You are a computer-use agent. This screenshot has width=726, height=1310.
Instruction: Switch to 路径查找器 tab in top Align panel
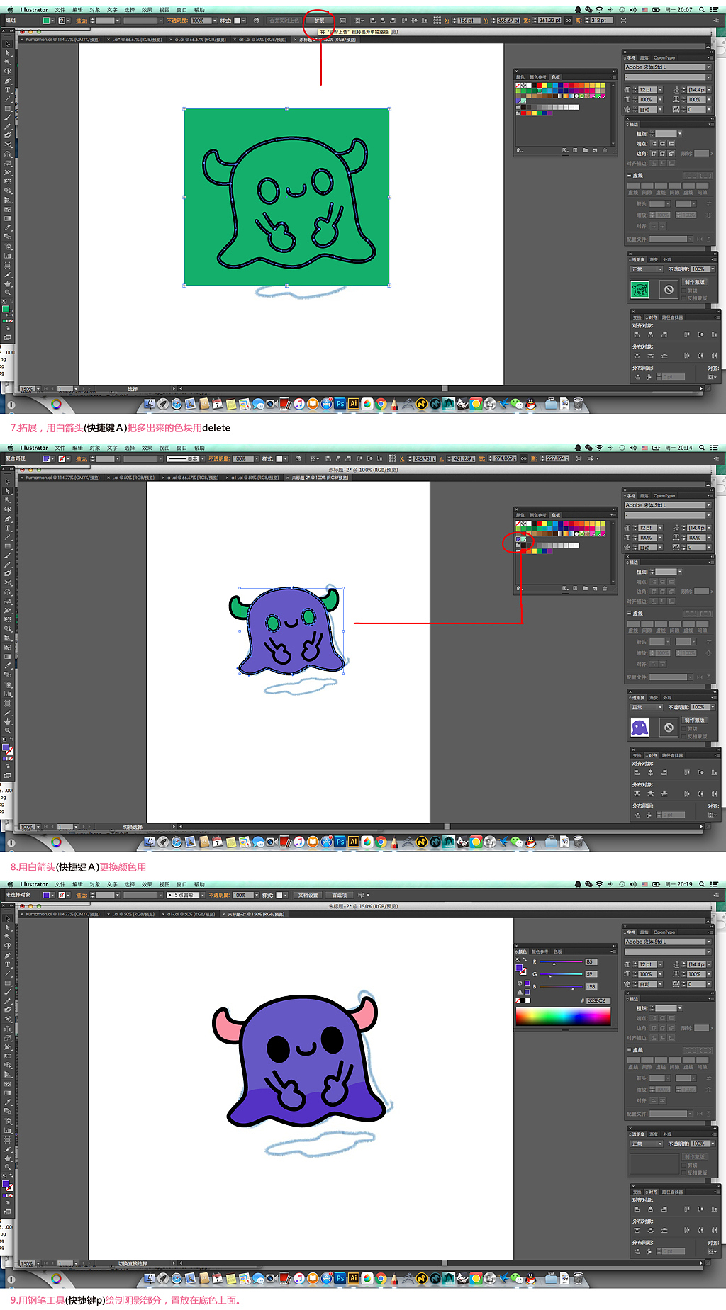672,317
